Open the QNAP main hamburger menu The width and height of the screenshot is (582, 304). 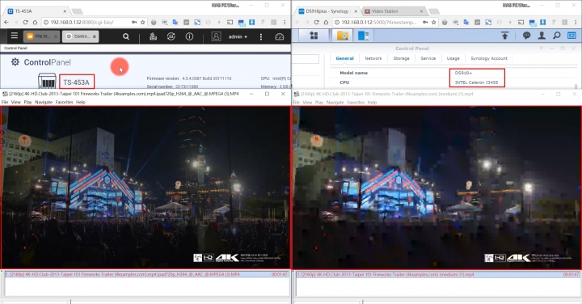tap(14, 36)
